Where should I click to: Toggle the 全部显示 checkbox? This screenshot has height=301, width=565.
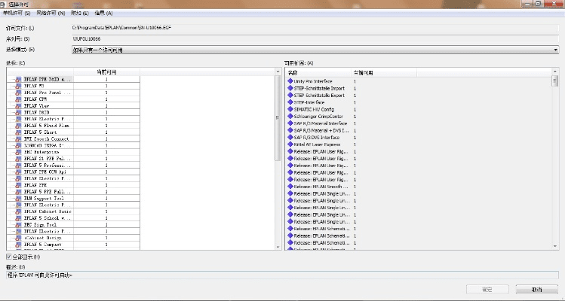(x=8, y=257)
